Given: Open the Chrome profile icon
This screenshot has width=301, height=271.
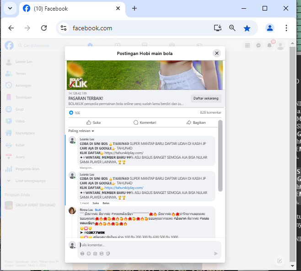Looking at the screenshot, I should tap(270, 28).
